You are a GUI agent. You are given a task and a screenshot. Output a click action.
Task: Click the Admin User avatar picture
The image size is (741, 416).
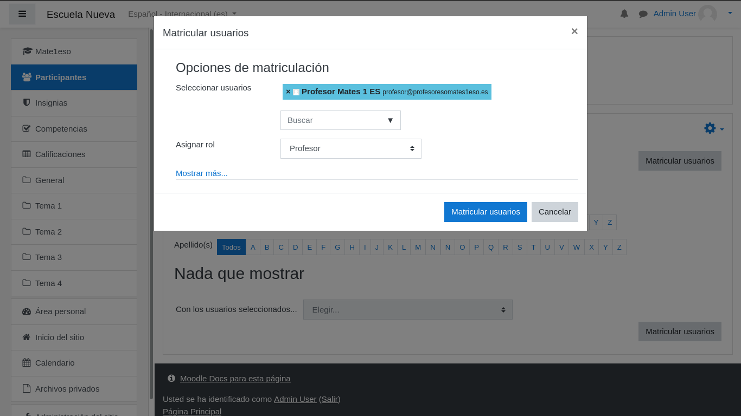click(707, 14)
